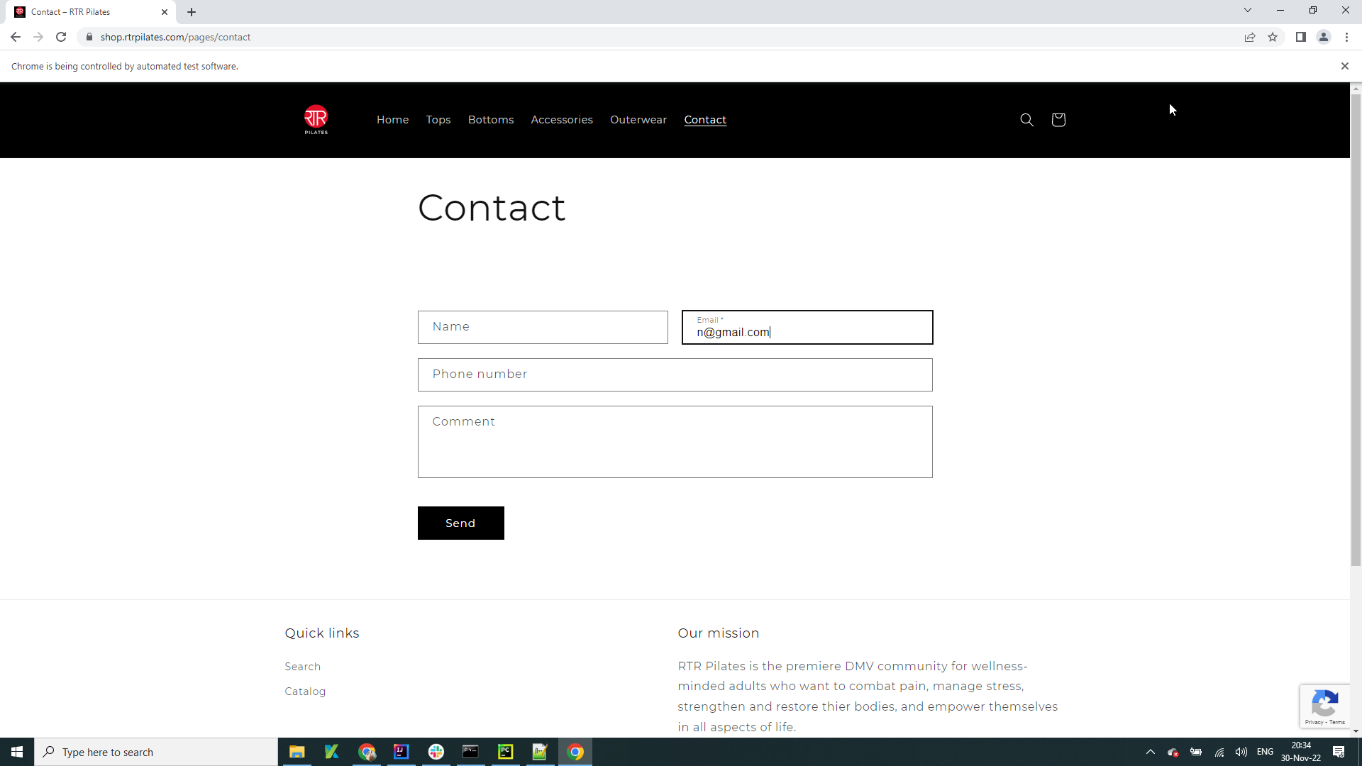
Task: Click the RTR Pilates logo icon
Action: 315,120
